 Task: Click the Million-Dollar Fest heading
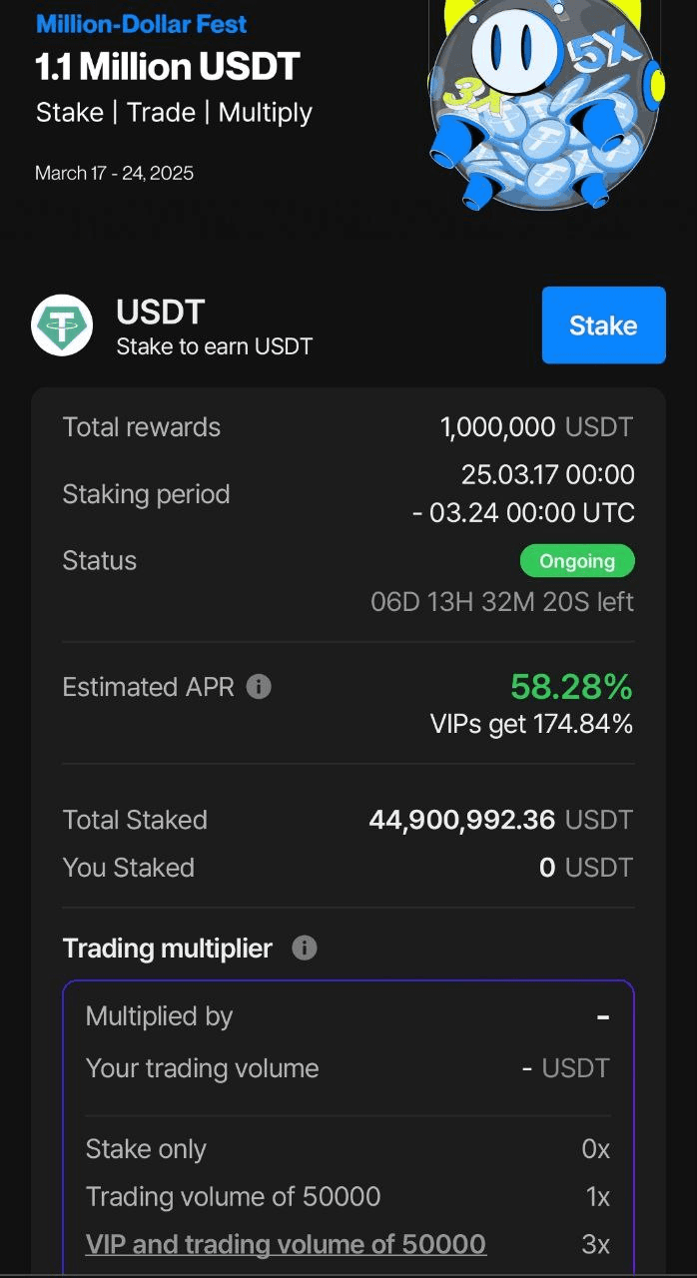pos(141,24)
